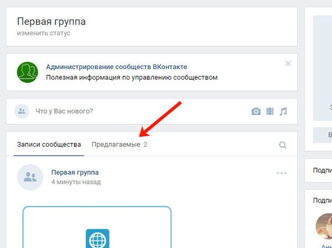Open post options three-dot menu
This screenshot has width=332, height=248.
282,173
